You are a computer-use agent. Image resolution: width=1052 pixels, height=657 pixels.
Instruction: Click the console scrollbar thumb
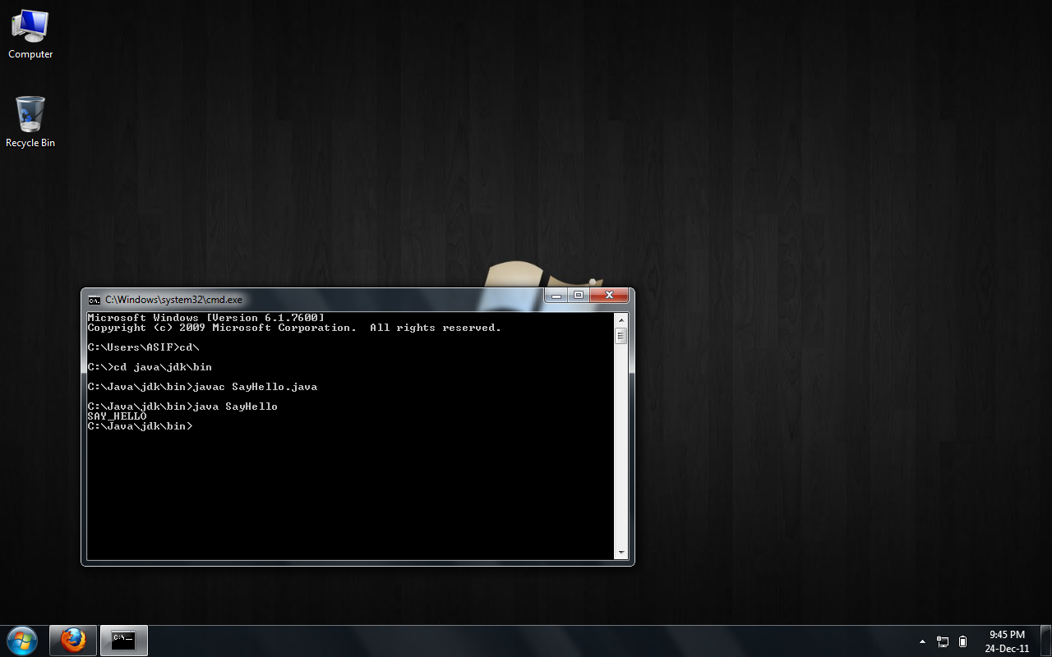(621, 335)
